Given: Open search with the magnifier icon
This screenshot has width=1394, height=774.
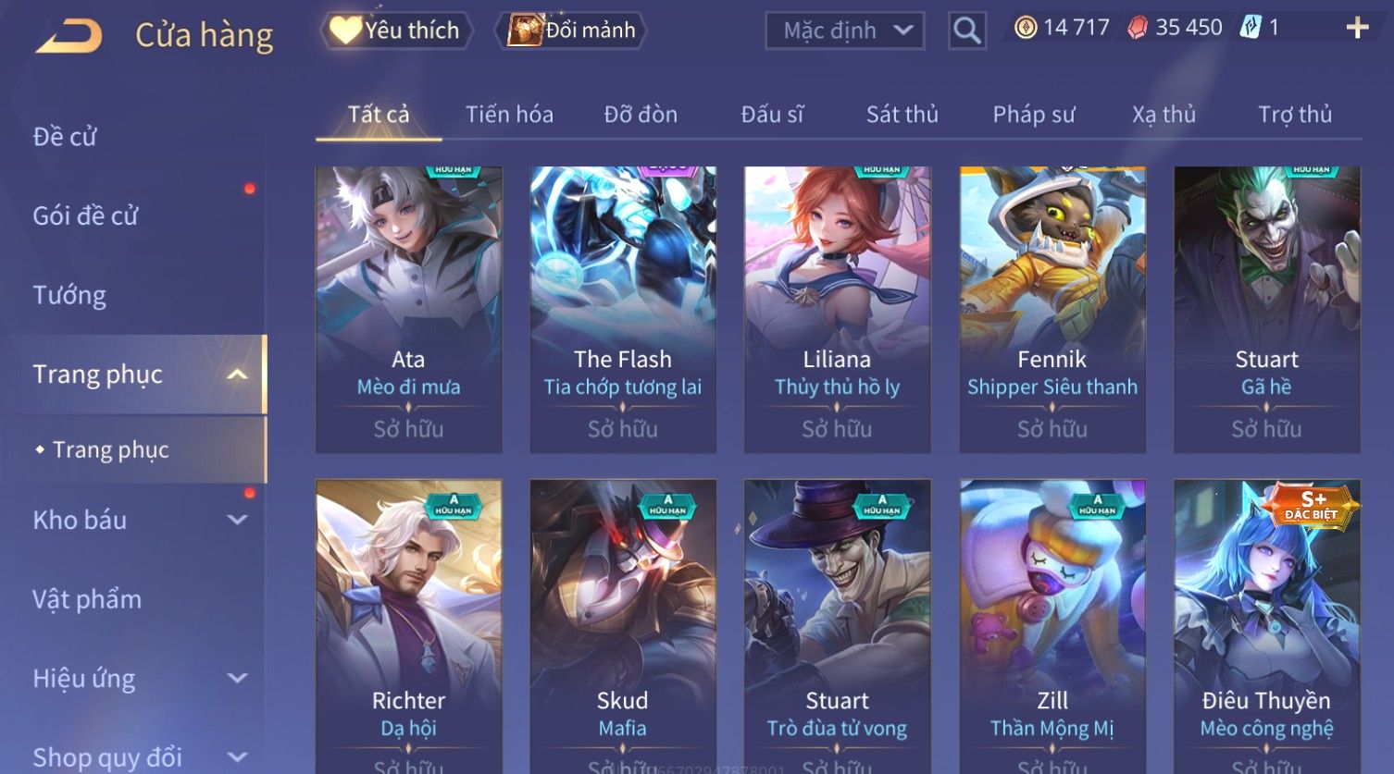Looking at the screenshot, I should 966,31.
